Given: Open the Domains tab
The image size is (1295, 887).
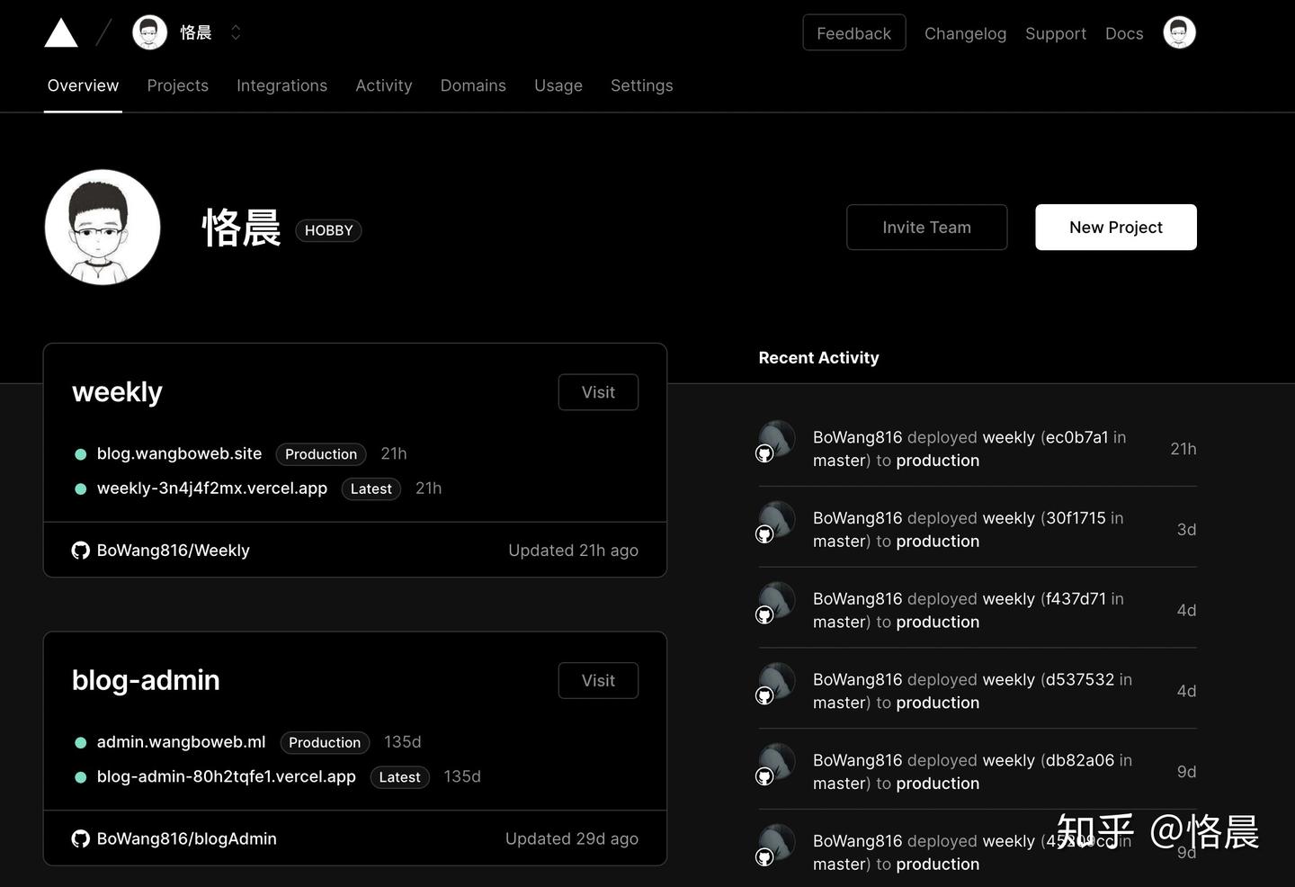Looking at the screenshot, I should coord(473,85).
